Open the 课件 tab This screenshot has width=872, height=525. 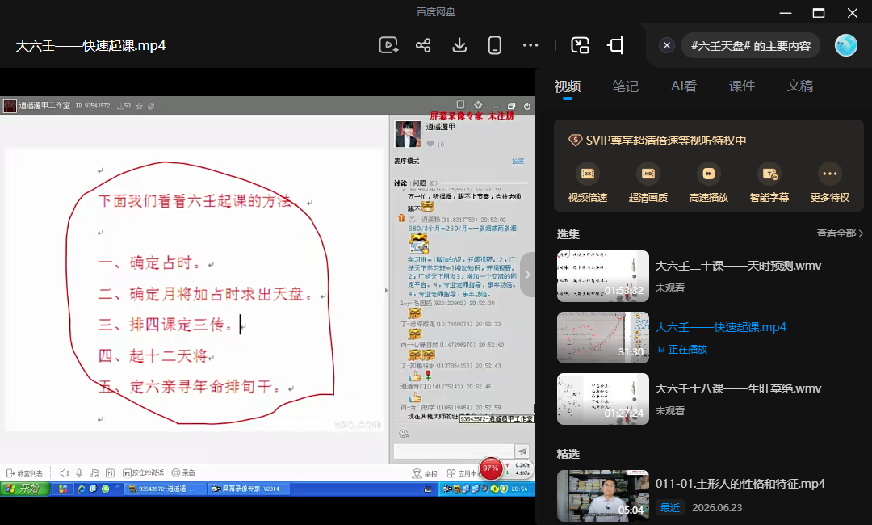pyautogui.click(x=742, y=86)
